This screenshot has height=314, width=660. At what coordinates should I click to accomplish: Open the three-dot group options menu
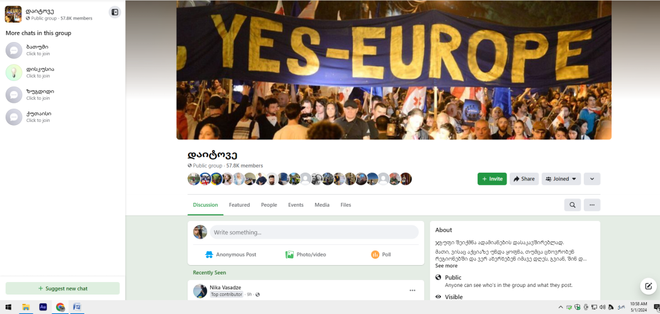pos(592,205)
